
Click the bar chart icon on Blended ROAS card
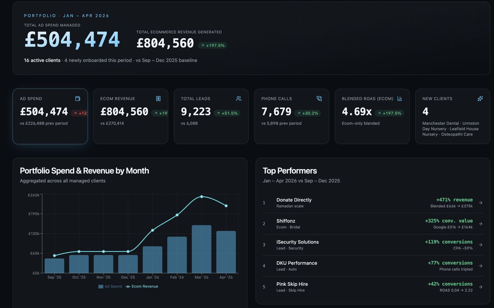pos(400,99)
